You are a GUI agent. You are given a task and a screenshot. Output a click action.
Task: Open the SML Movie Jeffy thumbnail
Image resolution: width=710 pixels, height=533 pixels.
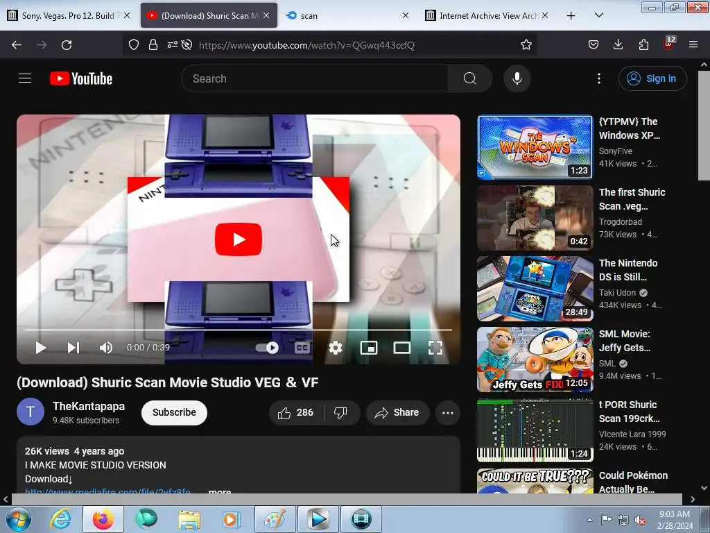pos(535,359)
